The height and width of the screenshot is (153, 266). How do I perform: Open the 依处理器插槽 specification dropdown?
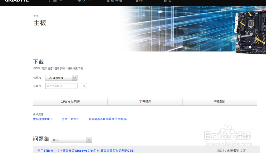coord(61,78)
